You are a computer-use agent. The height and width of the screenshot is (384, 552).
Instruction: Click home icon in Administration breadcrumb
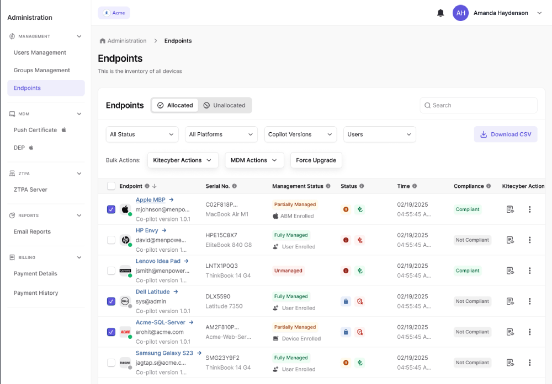[102, 41]
